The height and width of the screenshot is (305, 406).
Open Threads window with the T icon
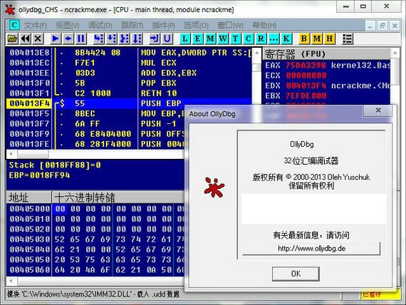click(235, 39)
